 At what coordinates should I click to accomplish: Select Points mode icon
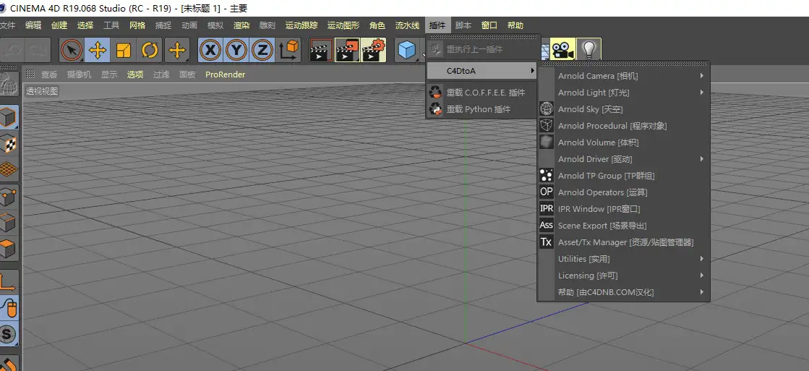tap(9, 197)
